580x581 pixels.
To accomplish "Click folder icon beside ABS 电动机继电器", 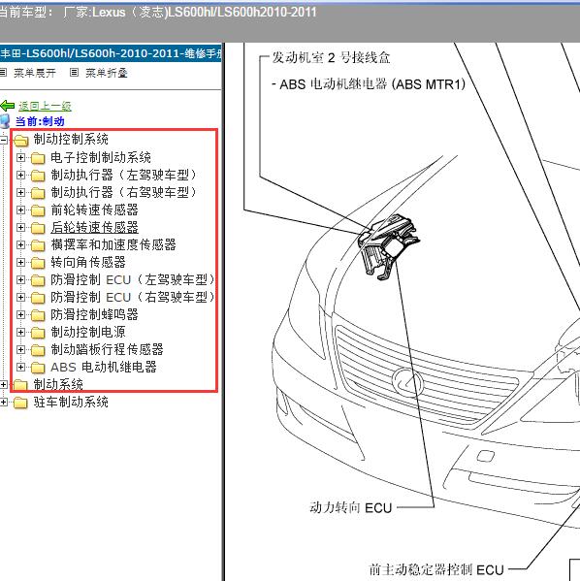I will 38,368.
